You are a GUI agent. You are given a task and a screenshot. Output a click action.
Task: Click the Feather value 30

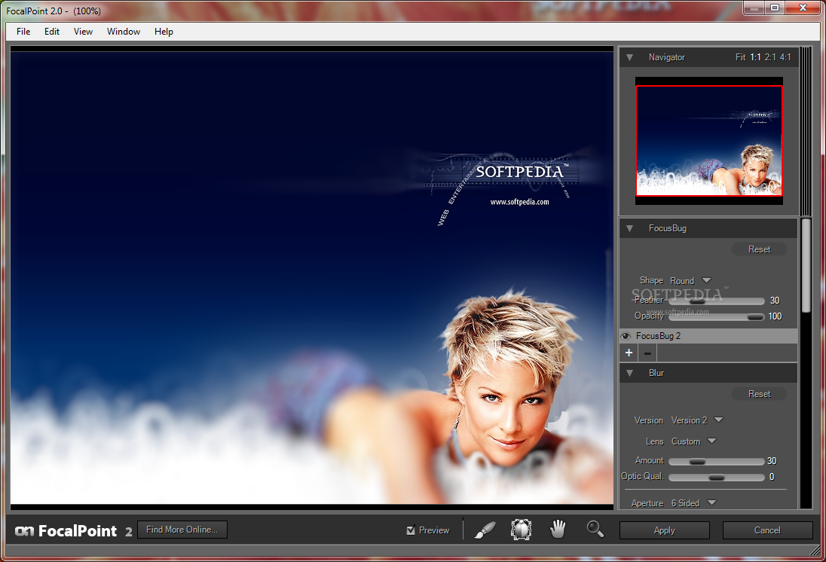click(x=775, y=301)
